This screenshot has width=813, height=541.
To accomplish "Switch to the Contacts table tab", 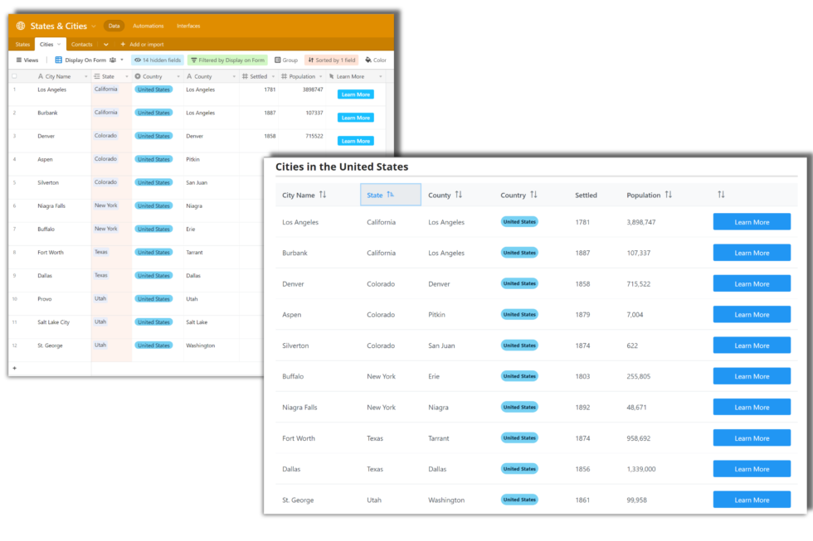I will click(x=83, y=44).
